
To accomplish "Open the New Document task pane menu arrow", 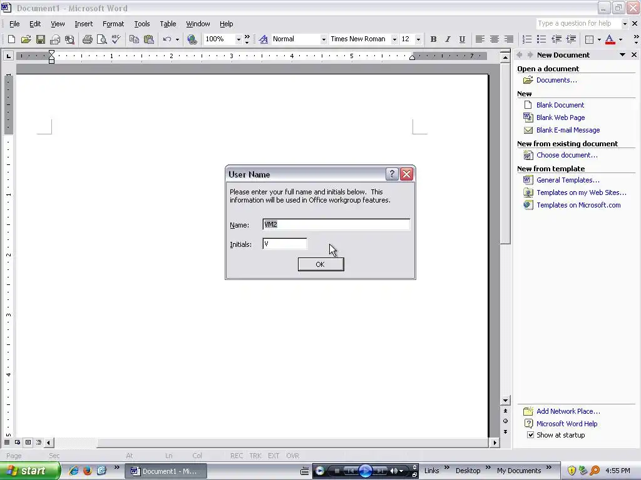I will coord(622,55).
